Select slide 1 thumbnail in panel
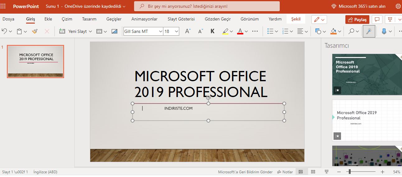The width and height of the screenshot is (402, 177). tap(35, 61)
